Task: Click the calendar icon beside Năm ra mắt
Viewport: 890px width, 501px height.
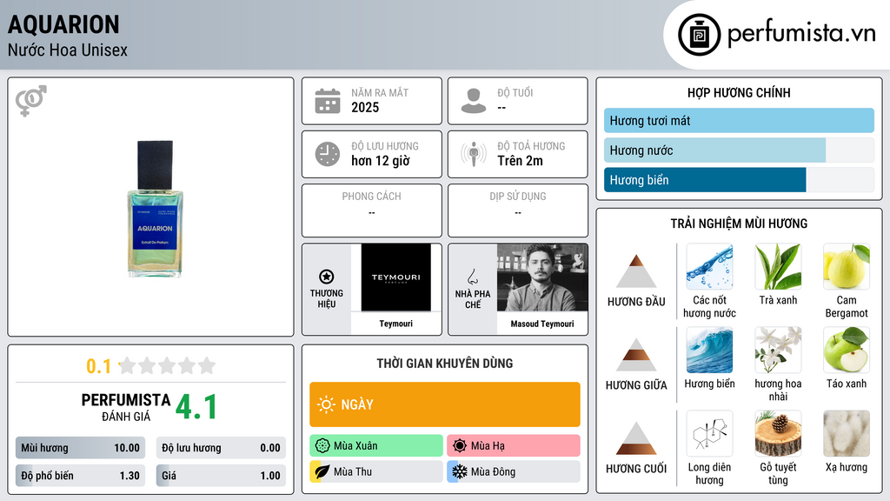Action: click(328, 101)
